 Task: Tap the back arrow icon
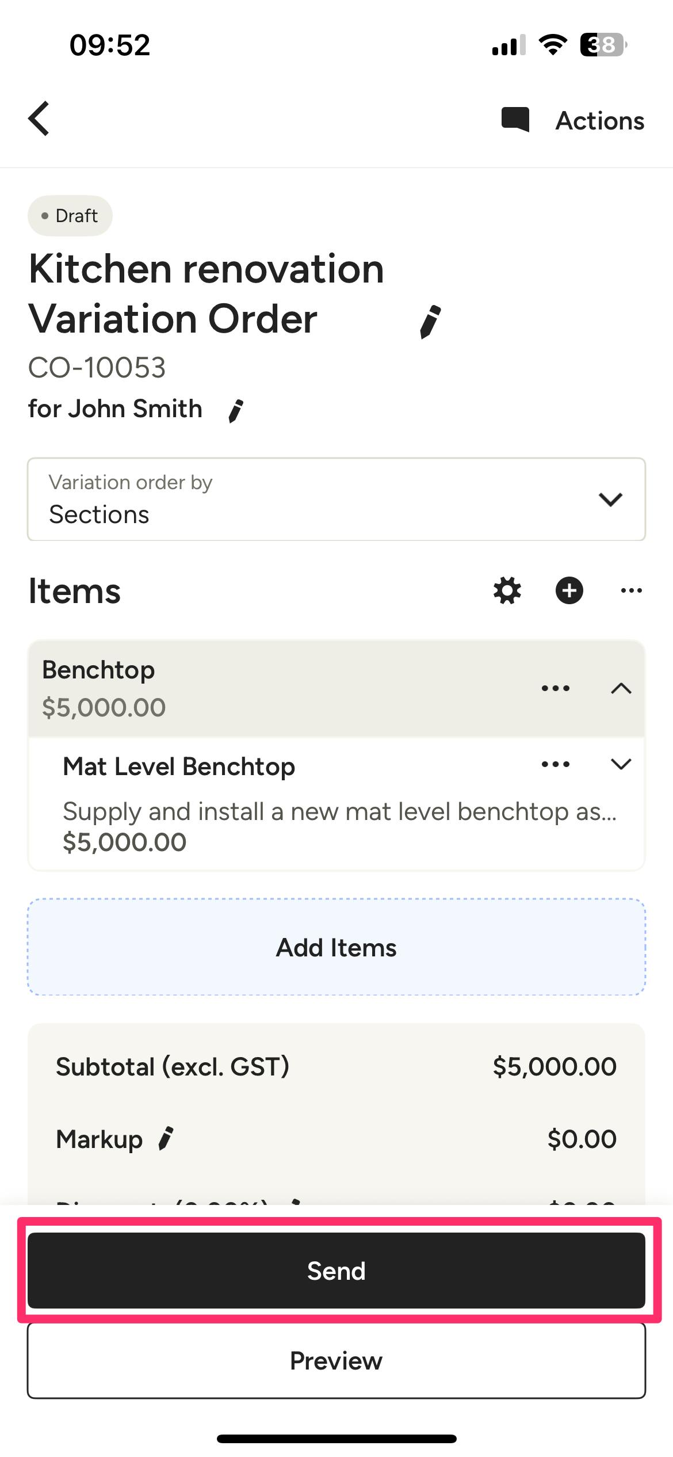click(39, 119)
